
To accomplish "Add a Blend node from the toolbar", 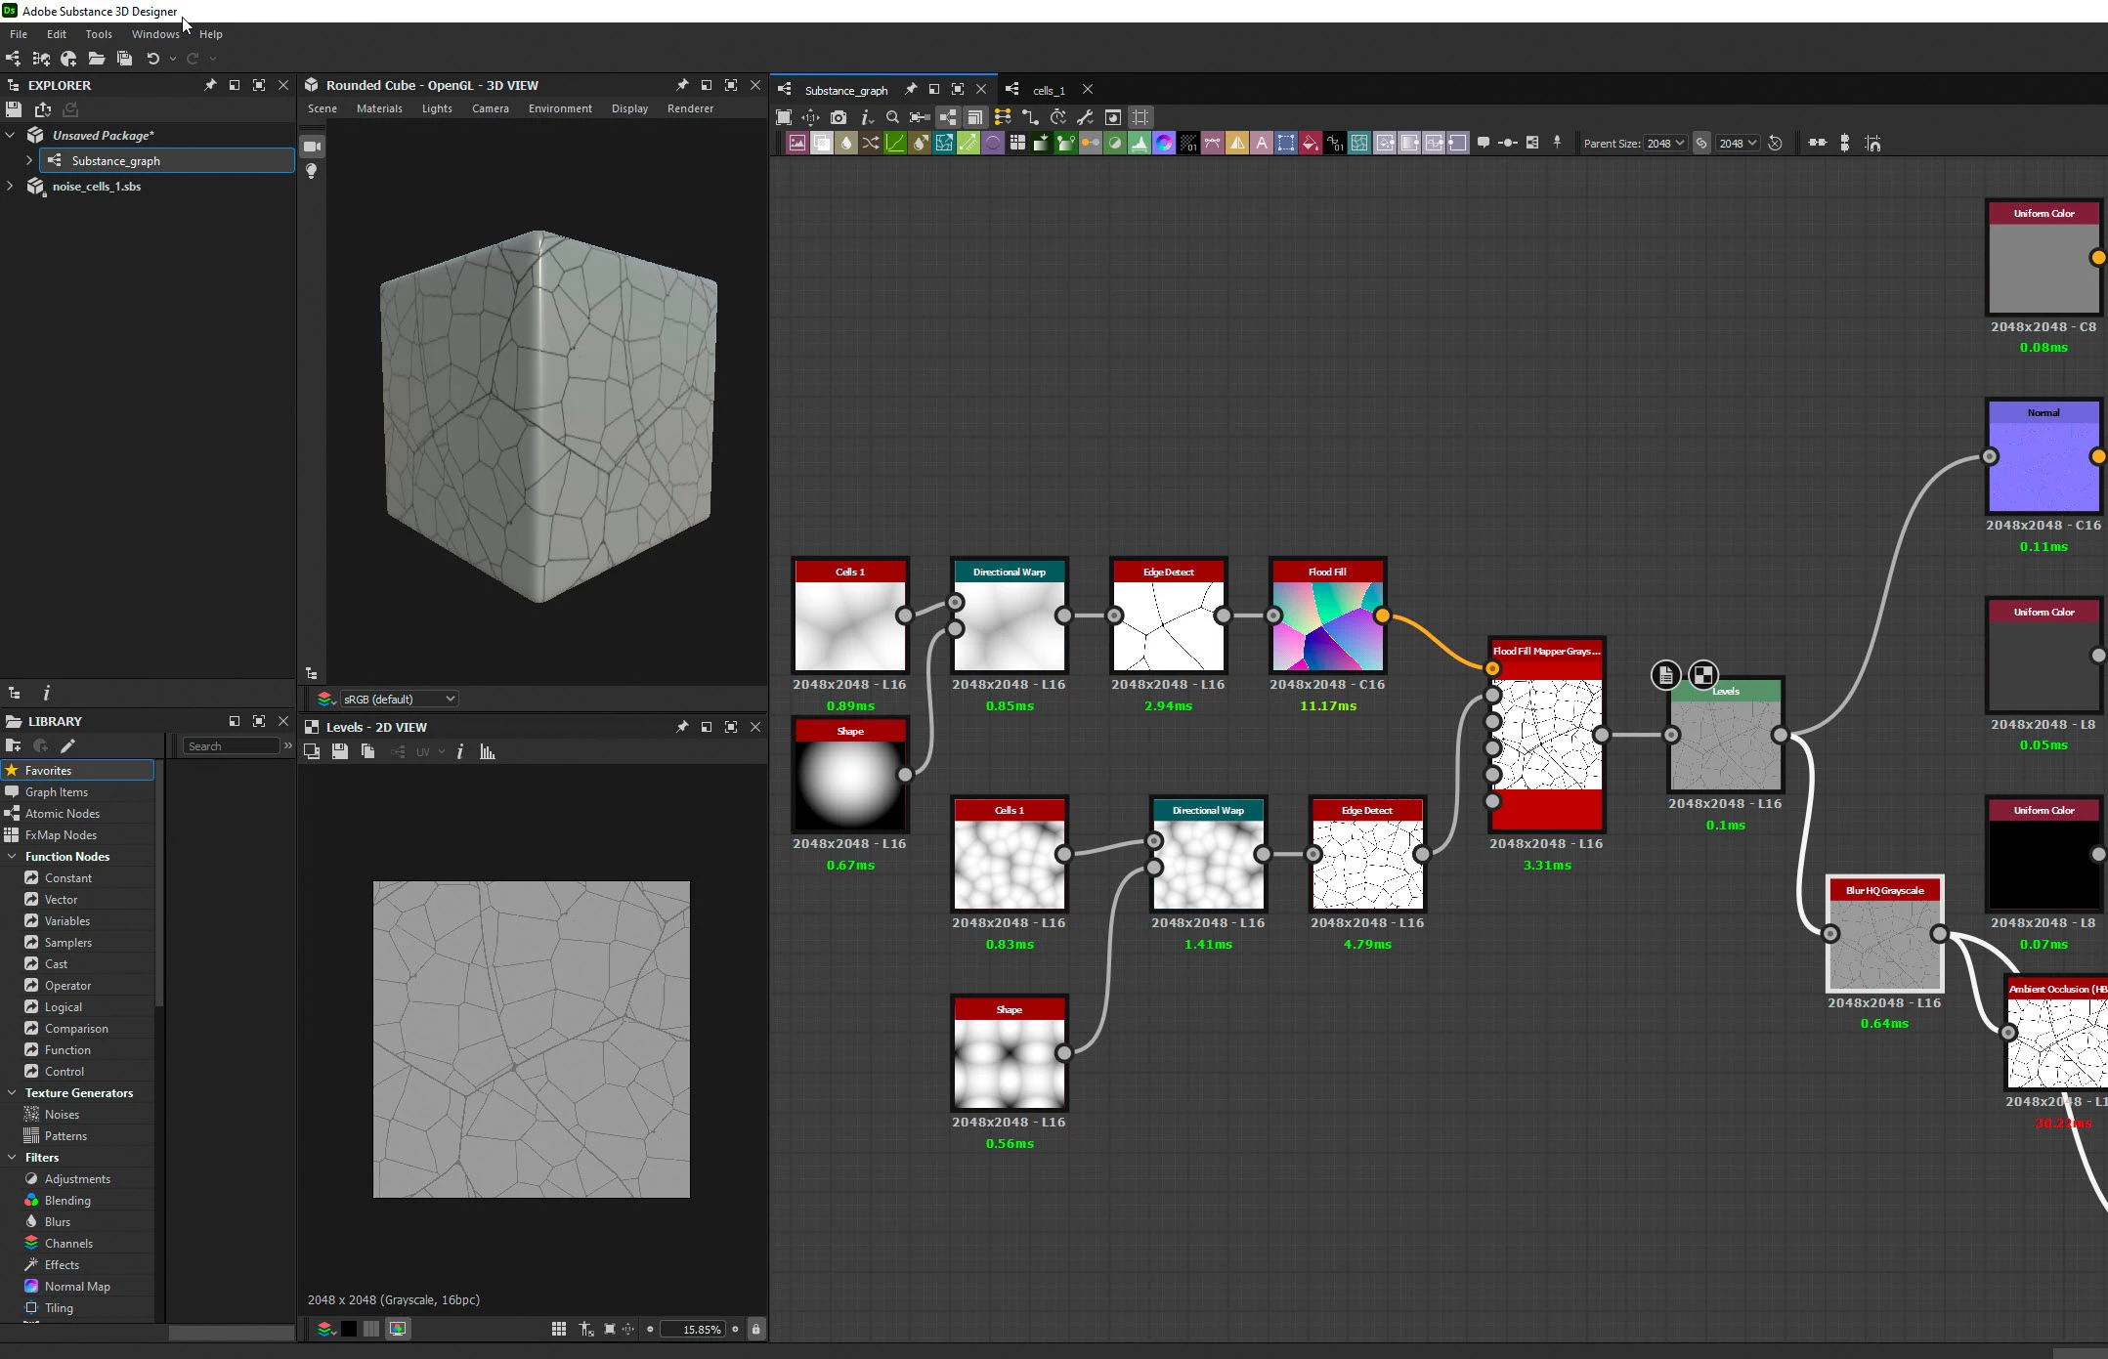I will (x=822, y=144).
